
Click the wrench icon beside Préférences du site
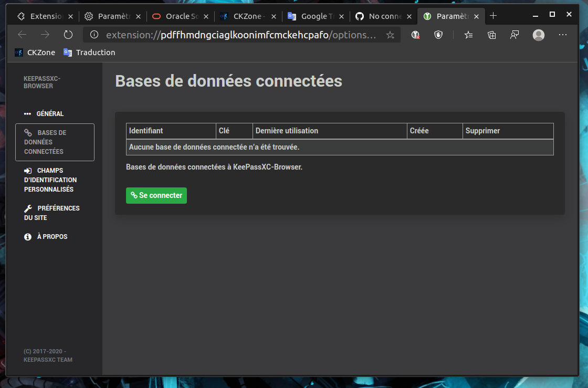(27, 208)
